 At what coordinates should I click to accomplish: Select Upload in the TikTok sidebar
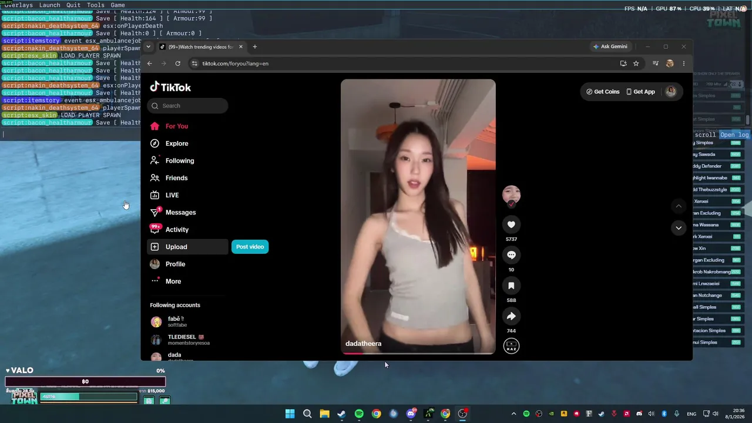187,247
